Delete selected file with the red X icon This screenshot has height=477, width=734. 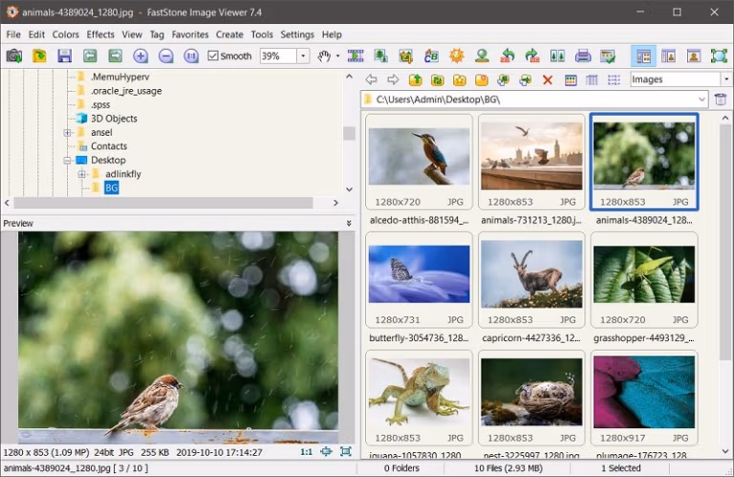tap(548, 80)
